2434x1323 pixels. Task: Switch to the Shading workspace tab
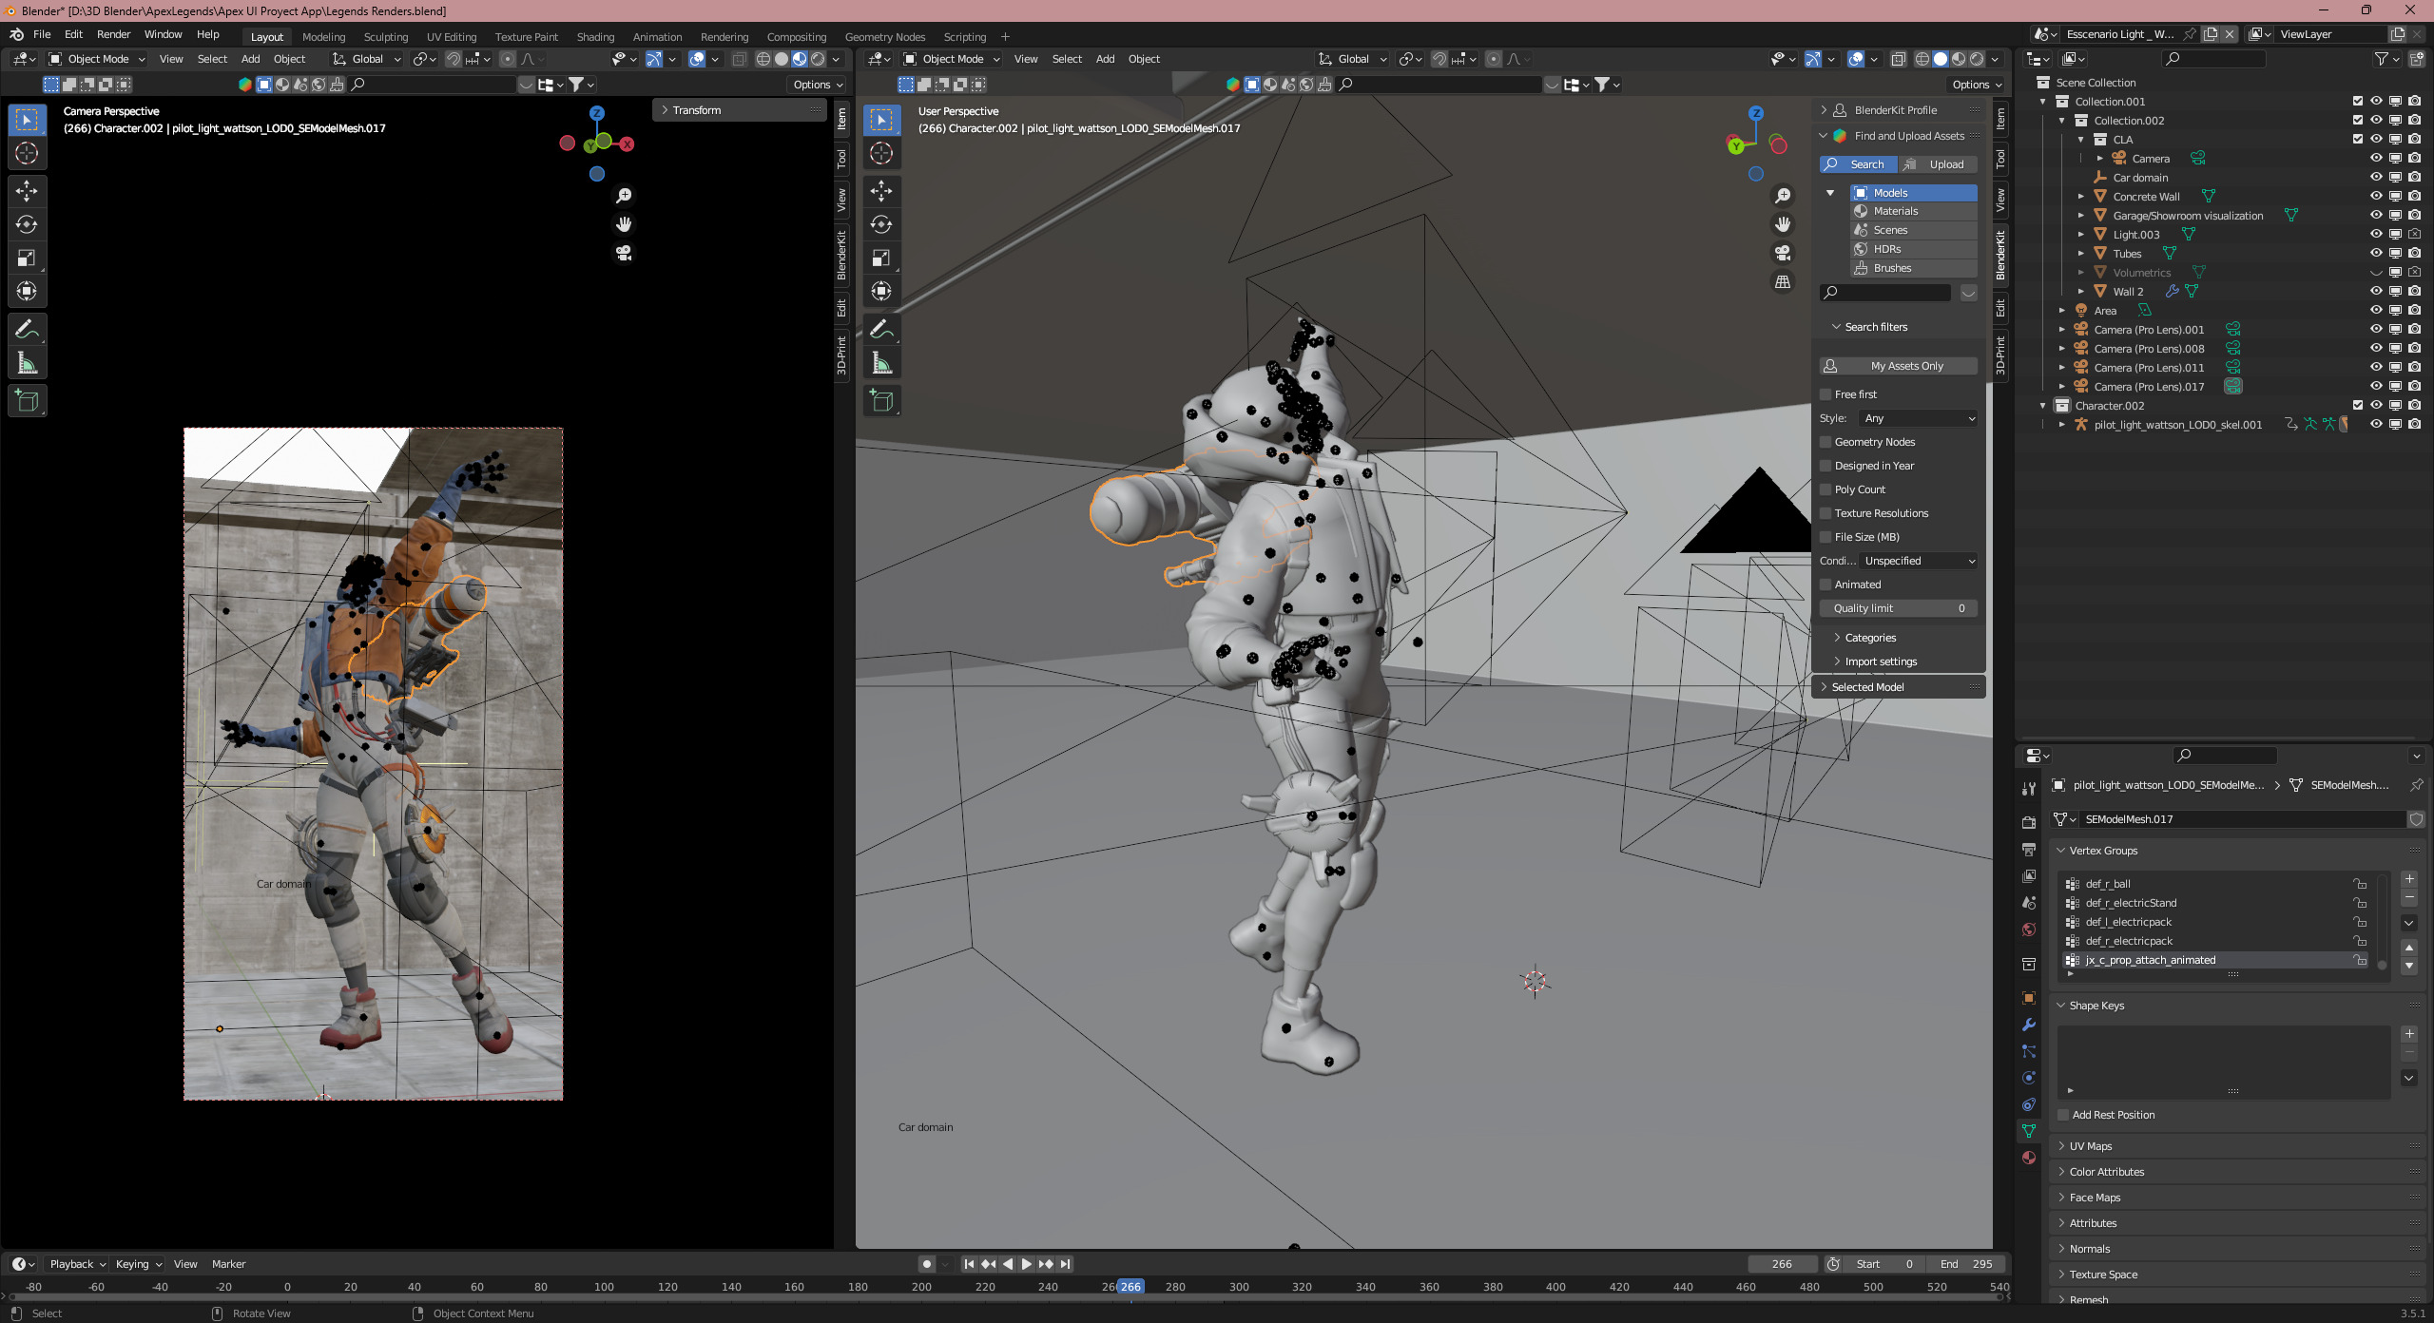click(595, 37)
